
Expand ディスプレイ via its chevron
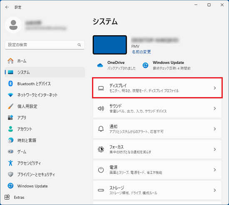pos(215,88)
